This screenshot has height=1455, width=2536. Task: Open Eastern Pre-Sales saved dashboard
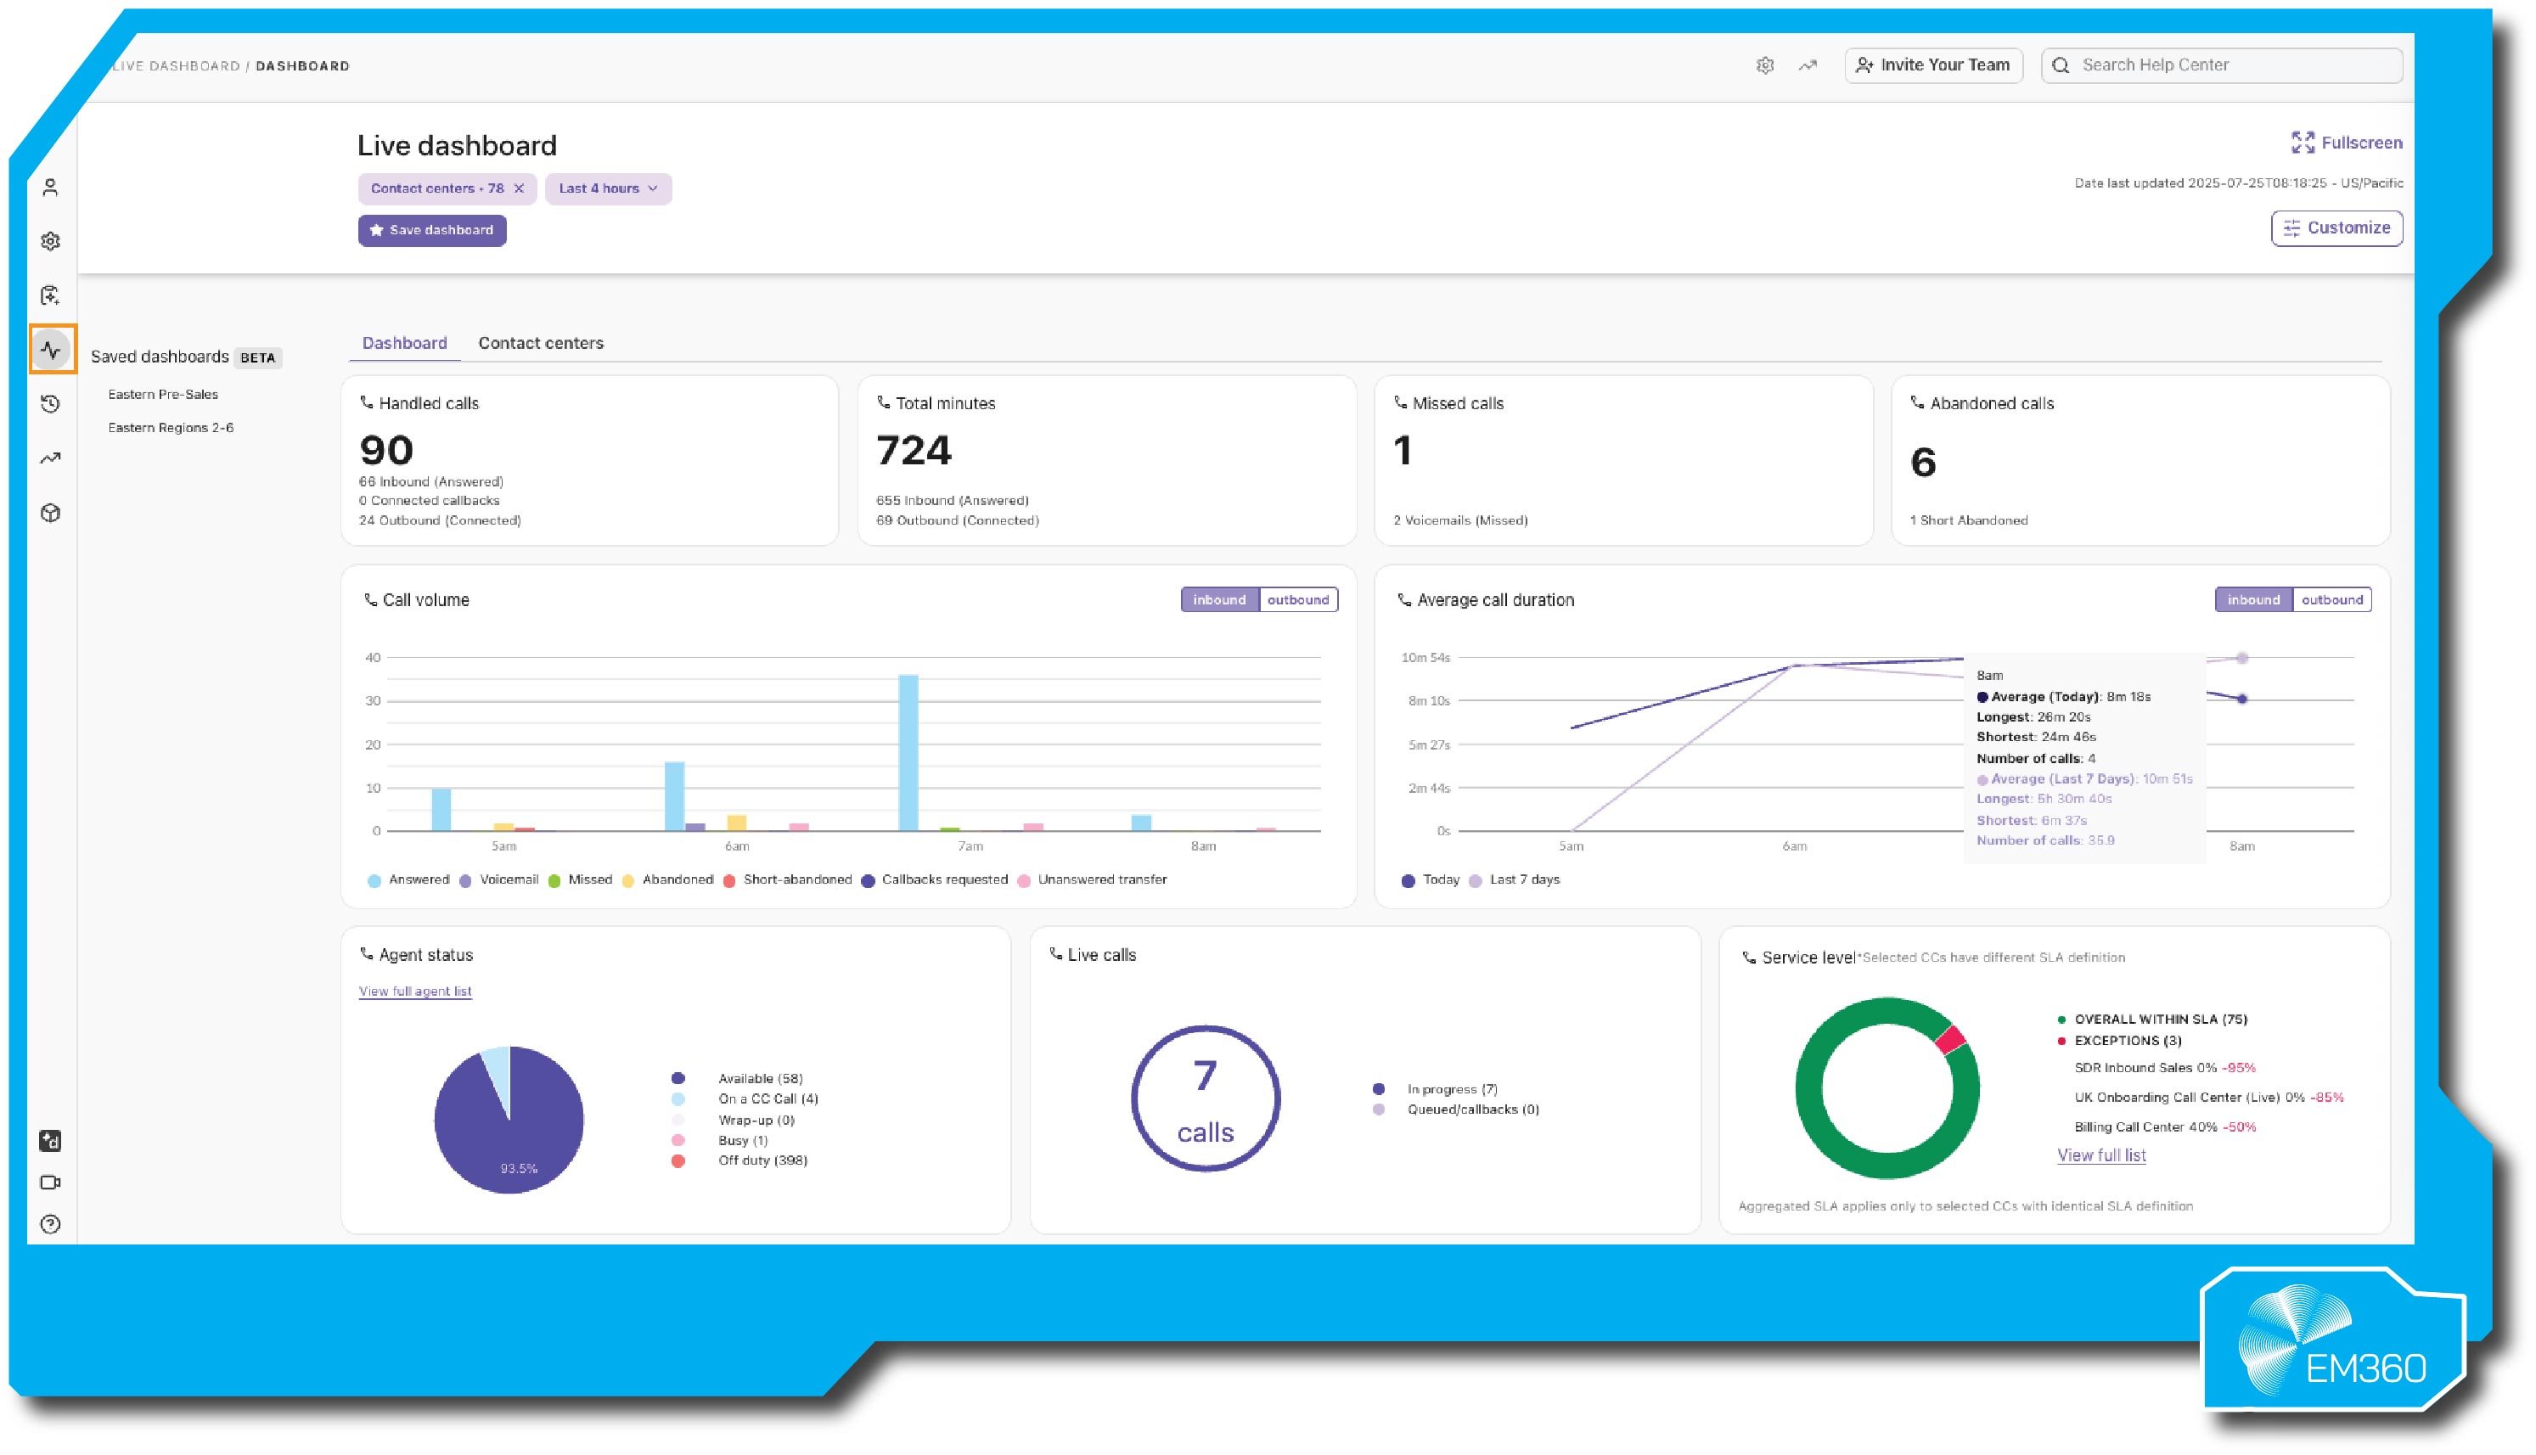163,395
